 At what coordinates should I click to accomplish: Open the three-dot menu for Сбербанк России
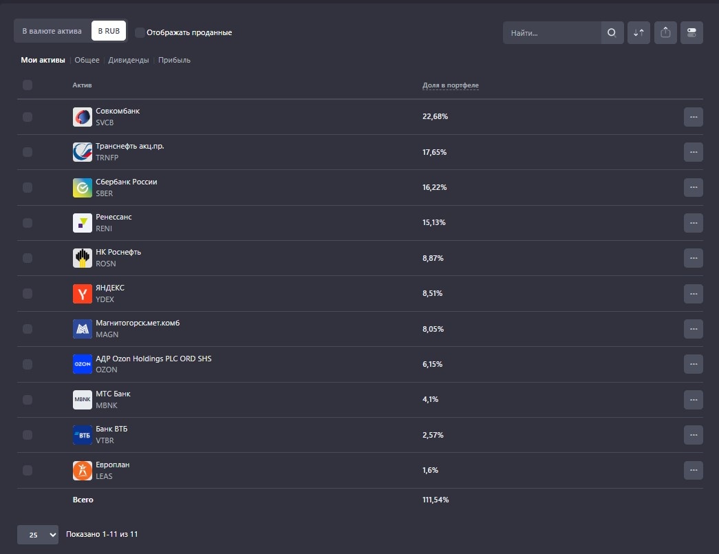tap(694, 188)
